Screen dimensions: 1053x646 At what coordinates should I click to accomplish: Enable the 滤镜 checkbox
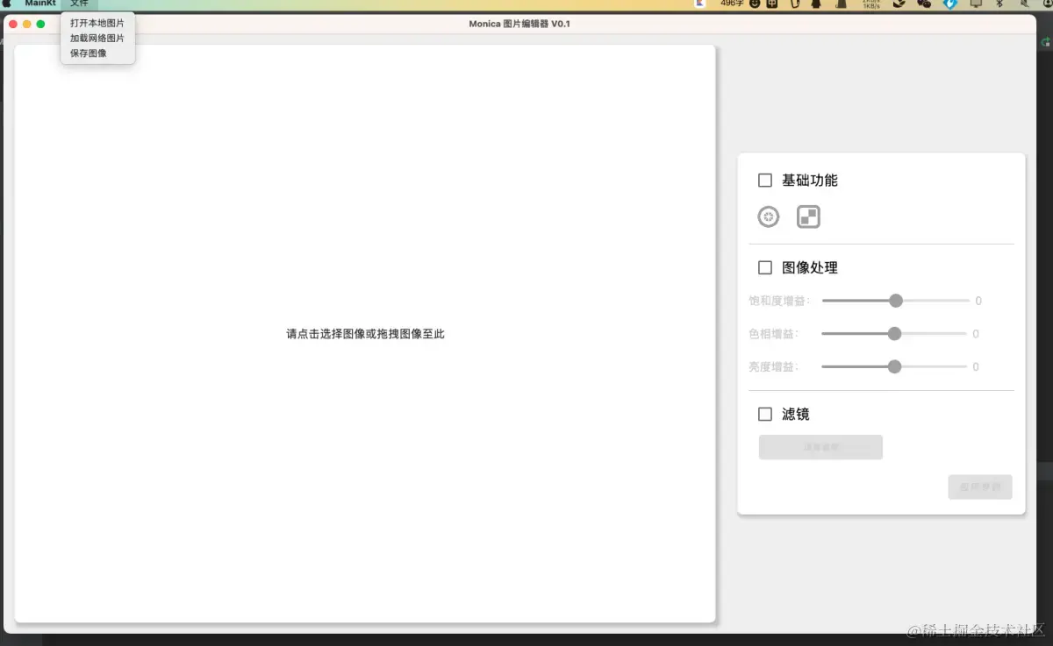click(x=765, y=414)
